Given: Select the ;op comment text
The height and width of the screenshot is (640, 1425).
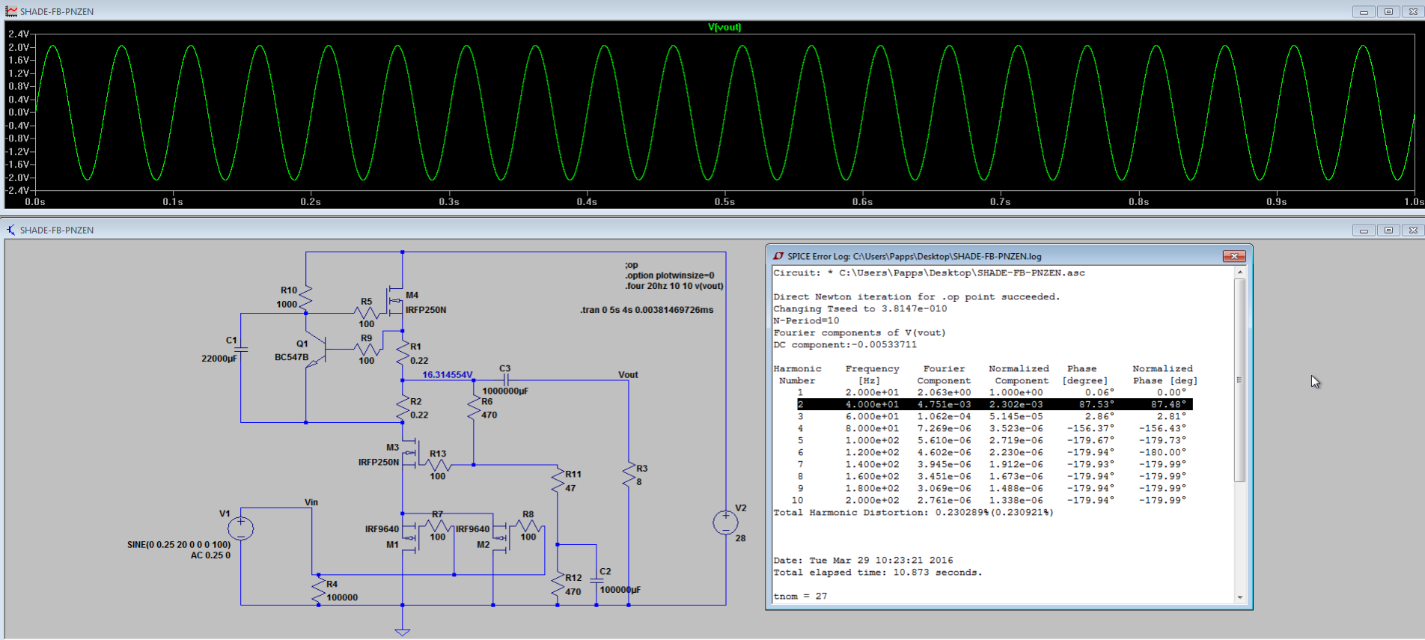Looking at the screenshot, I should [632, 265].
